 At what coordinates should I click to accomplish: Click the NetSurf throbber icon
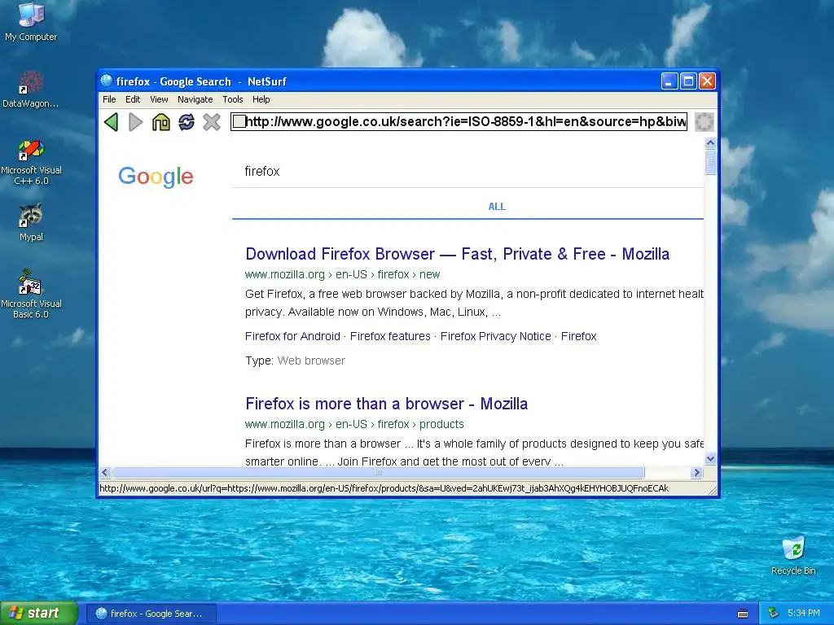[705, 122]
